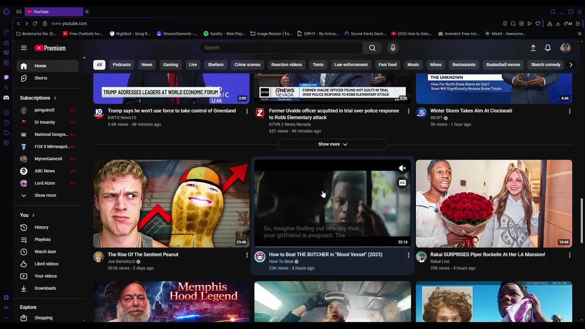Open the Spotify Web Player bookmark
The height and width of the screenshot is (329, 585).
coord(224,34)
